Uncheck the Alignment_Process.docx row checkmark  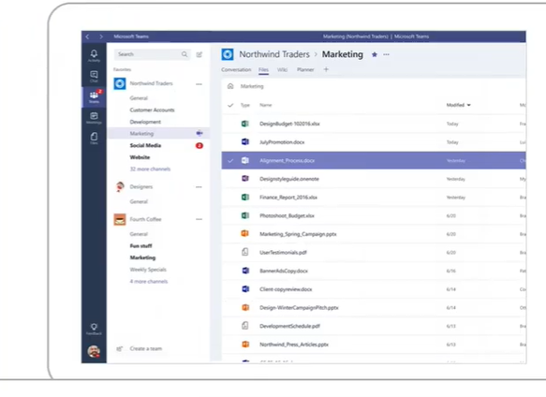pos(230,160)
